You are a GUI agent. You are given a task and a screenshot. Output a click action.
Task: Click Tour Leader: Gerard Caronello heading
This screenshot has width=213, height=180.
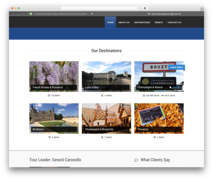click(x=55, y=160)
